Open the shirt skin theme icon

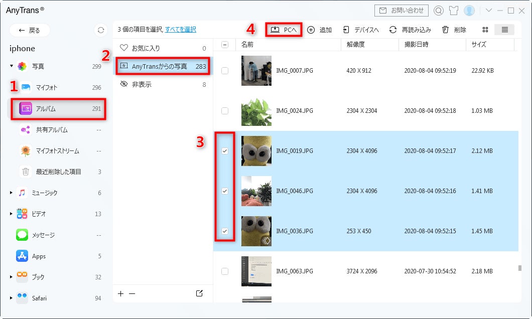pyautogui.click(x=454, y=11)
